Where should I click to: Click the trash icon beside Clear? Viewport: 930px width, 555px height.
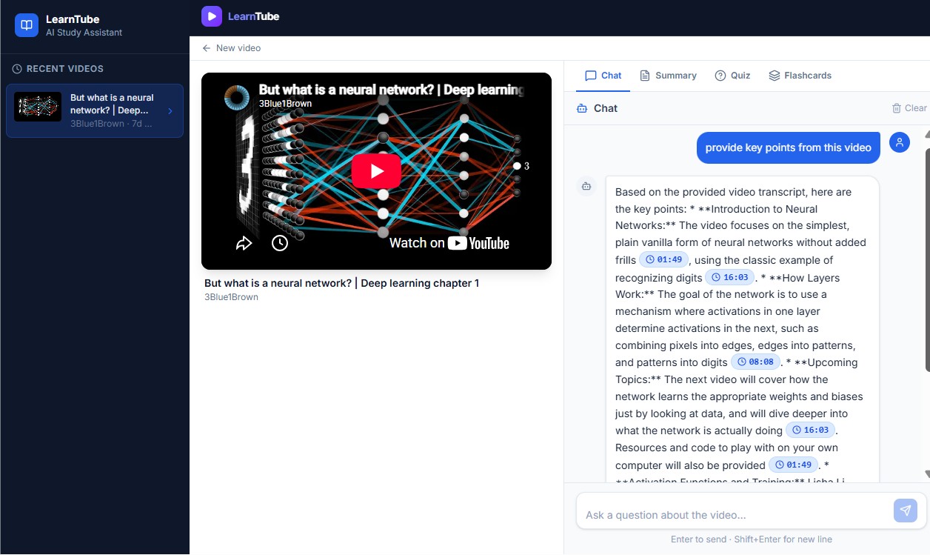[x=897, y=108]
